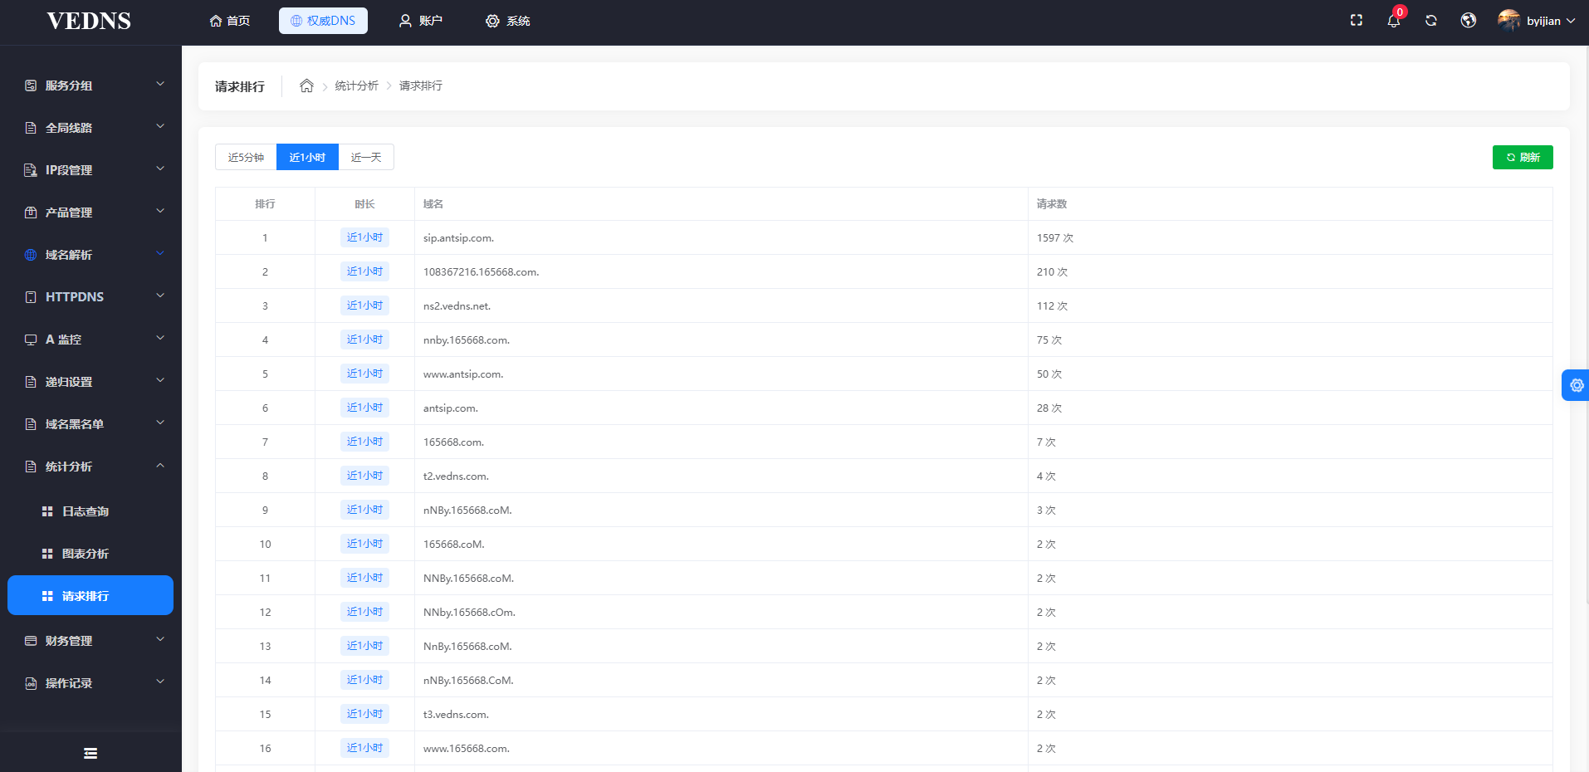This screenshot has height=772, width=1589.
Task: Click domain www.antsip.com.
Action: coord(463,374)
